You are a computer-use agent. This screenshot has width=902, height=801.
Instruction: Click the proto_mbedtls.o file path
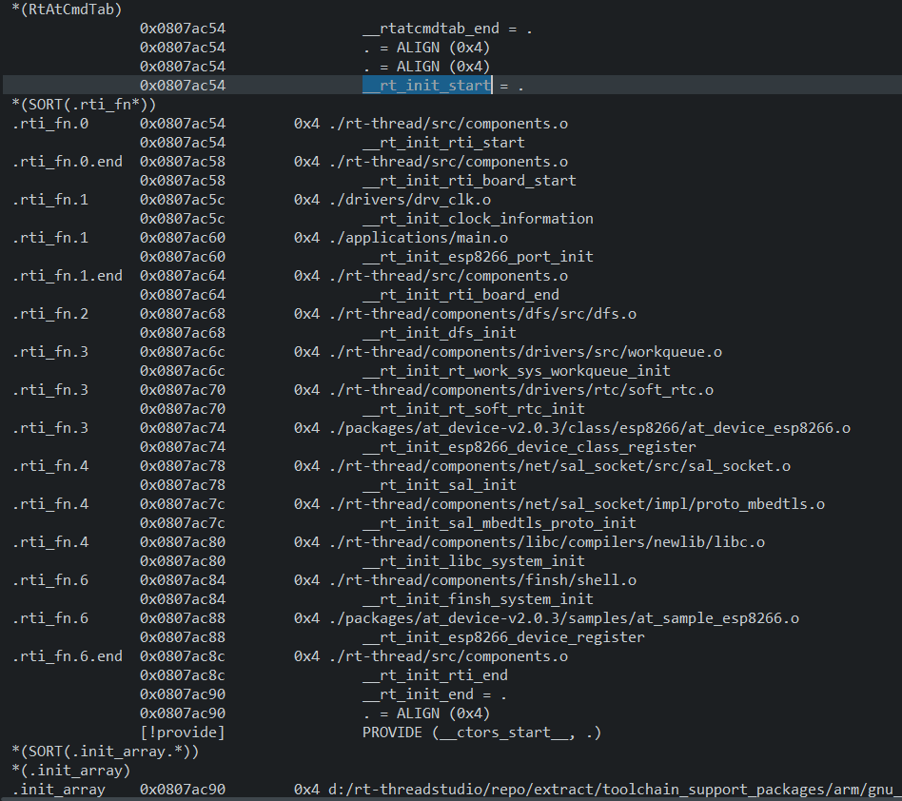[x=577, y=503]
